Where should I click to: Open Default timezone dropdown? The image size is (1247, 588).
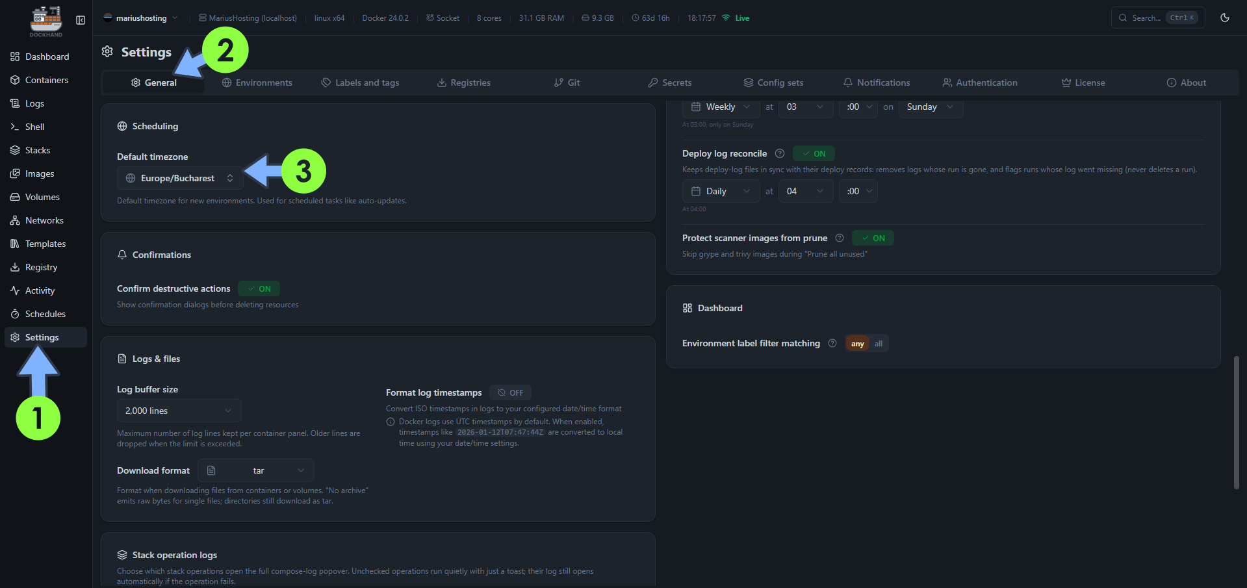click(x=180, y=178)
